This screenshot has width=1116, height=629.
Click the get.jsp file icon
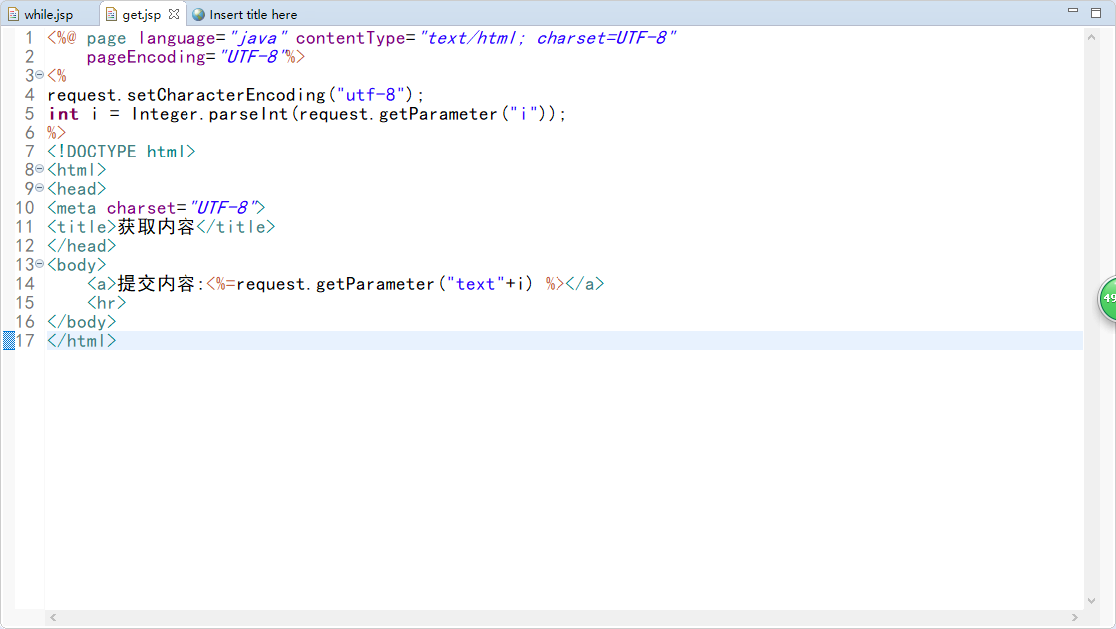click(111, 14)
